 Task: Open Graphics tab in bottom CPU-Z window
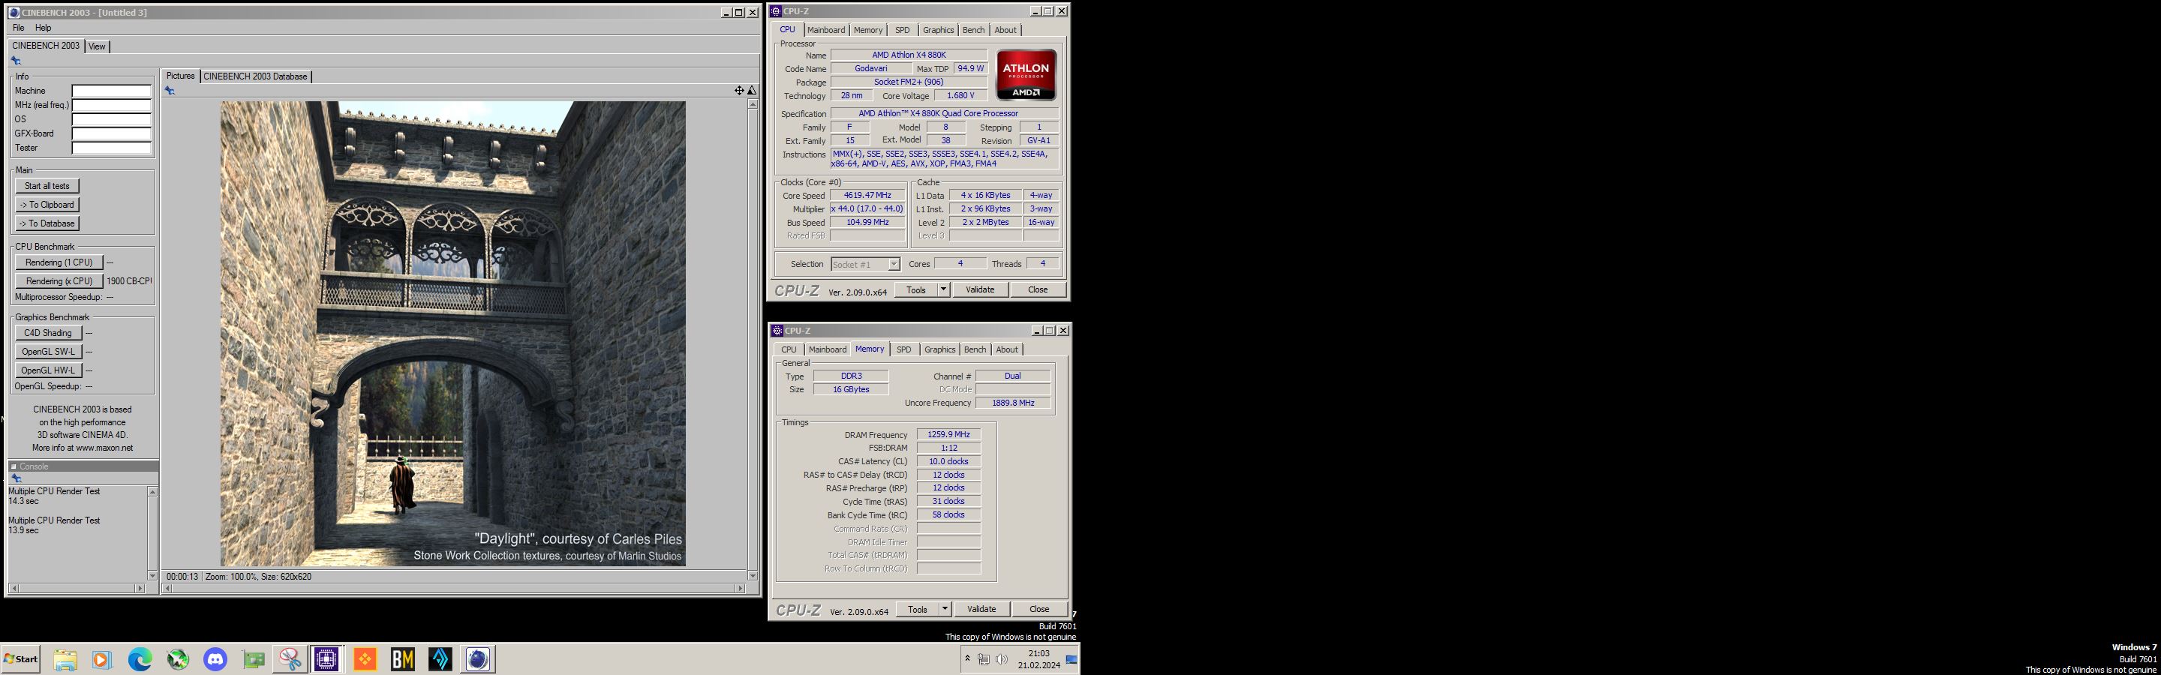pos(939,349)
